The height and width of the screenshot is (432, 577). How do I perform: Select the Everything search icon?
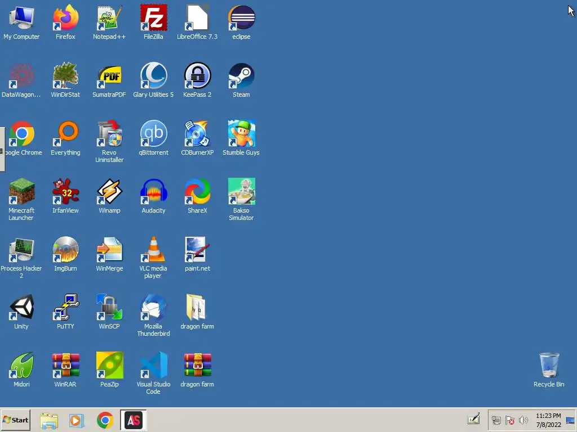65,133
